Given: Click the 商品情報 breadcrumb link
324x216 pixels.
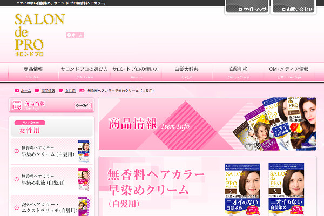Looking at the screenshot, I should point(48,91).
